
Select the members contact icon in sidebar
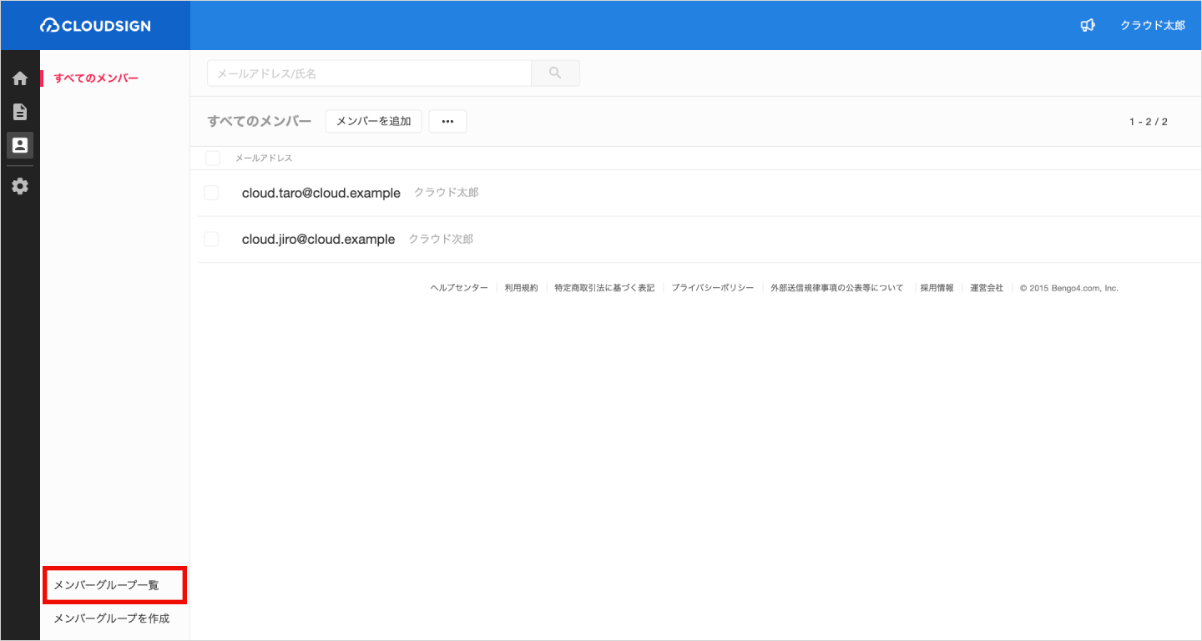pos(20,145)
